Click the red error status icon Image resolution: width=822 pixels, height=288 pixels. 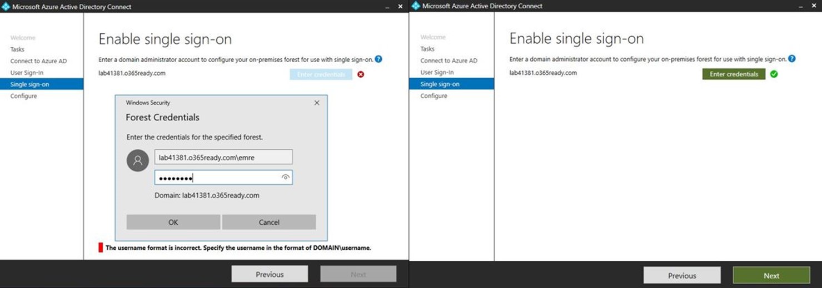(x=361, y=74)
